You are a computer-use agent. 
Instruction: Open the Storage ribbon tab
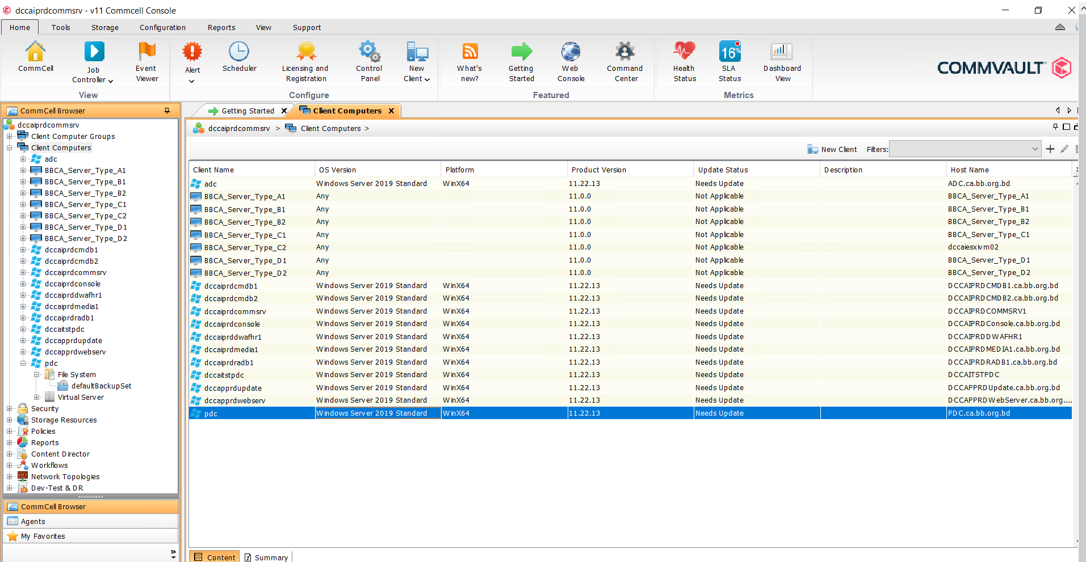click(105, 27)
